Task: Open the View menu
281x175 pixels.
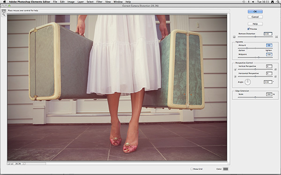Action: click(x=108, y=1)
